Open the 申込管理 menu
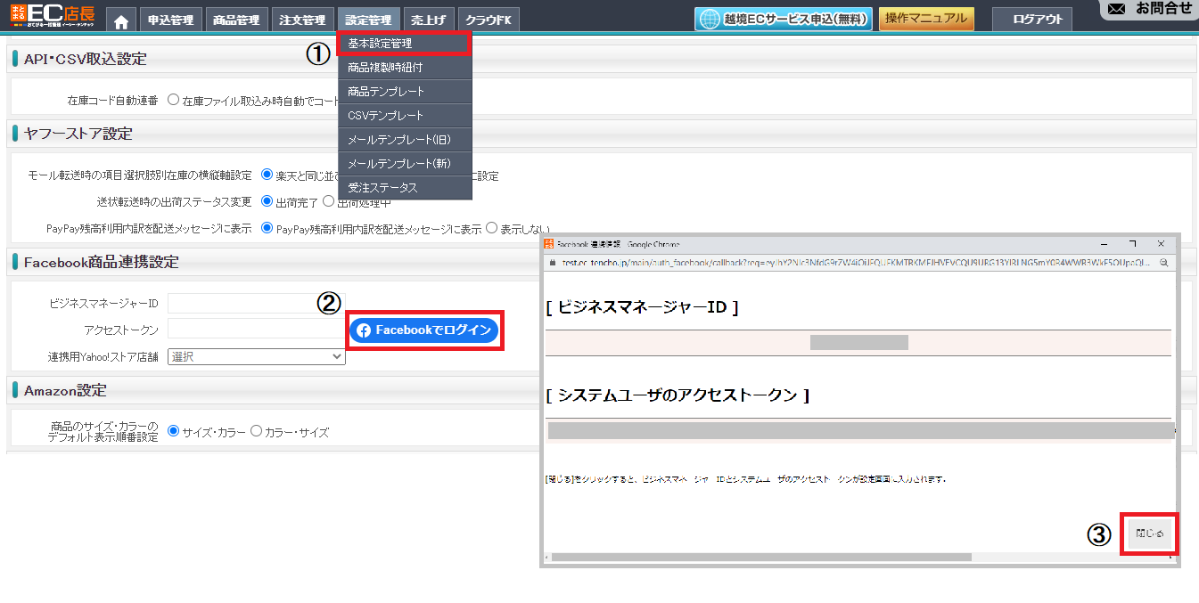 (170, 20)
